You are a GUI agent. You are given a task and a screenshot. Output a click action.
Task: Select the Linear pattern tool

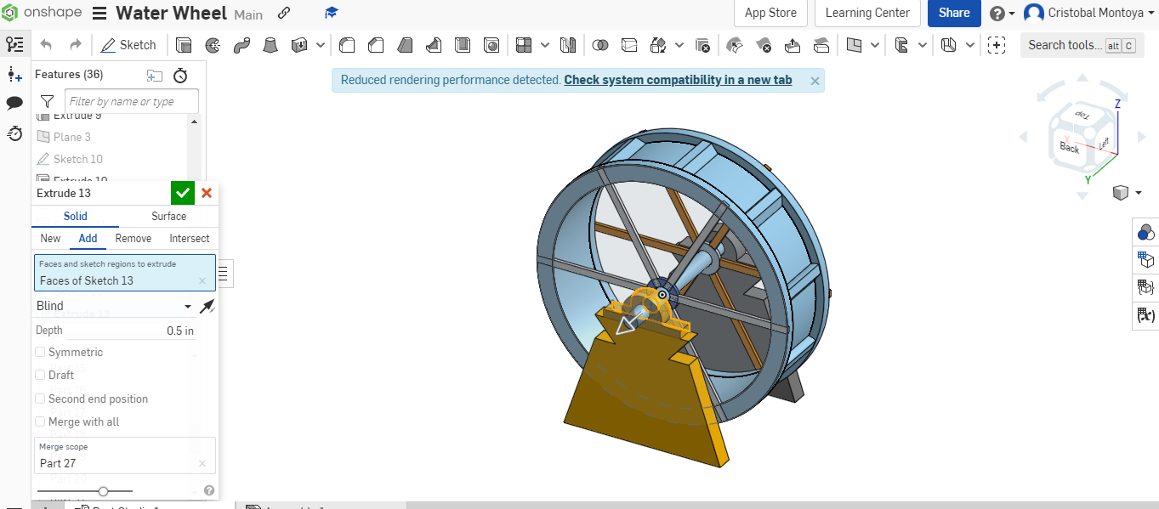[x=524, y=45]
